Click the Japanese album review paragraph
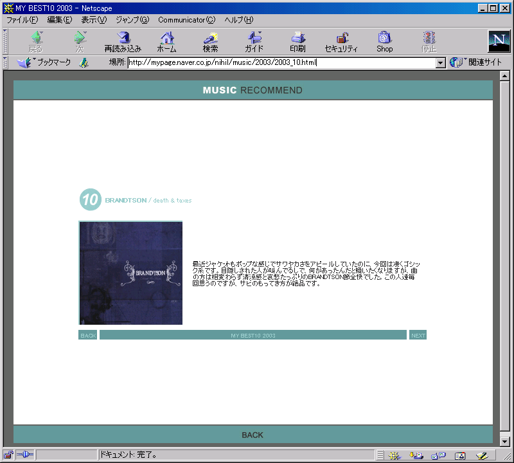 pos(306,274)
